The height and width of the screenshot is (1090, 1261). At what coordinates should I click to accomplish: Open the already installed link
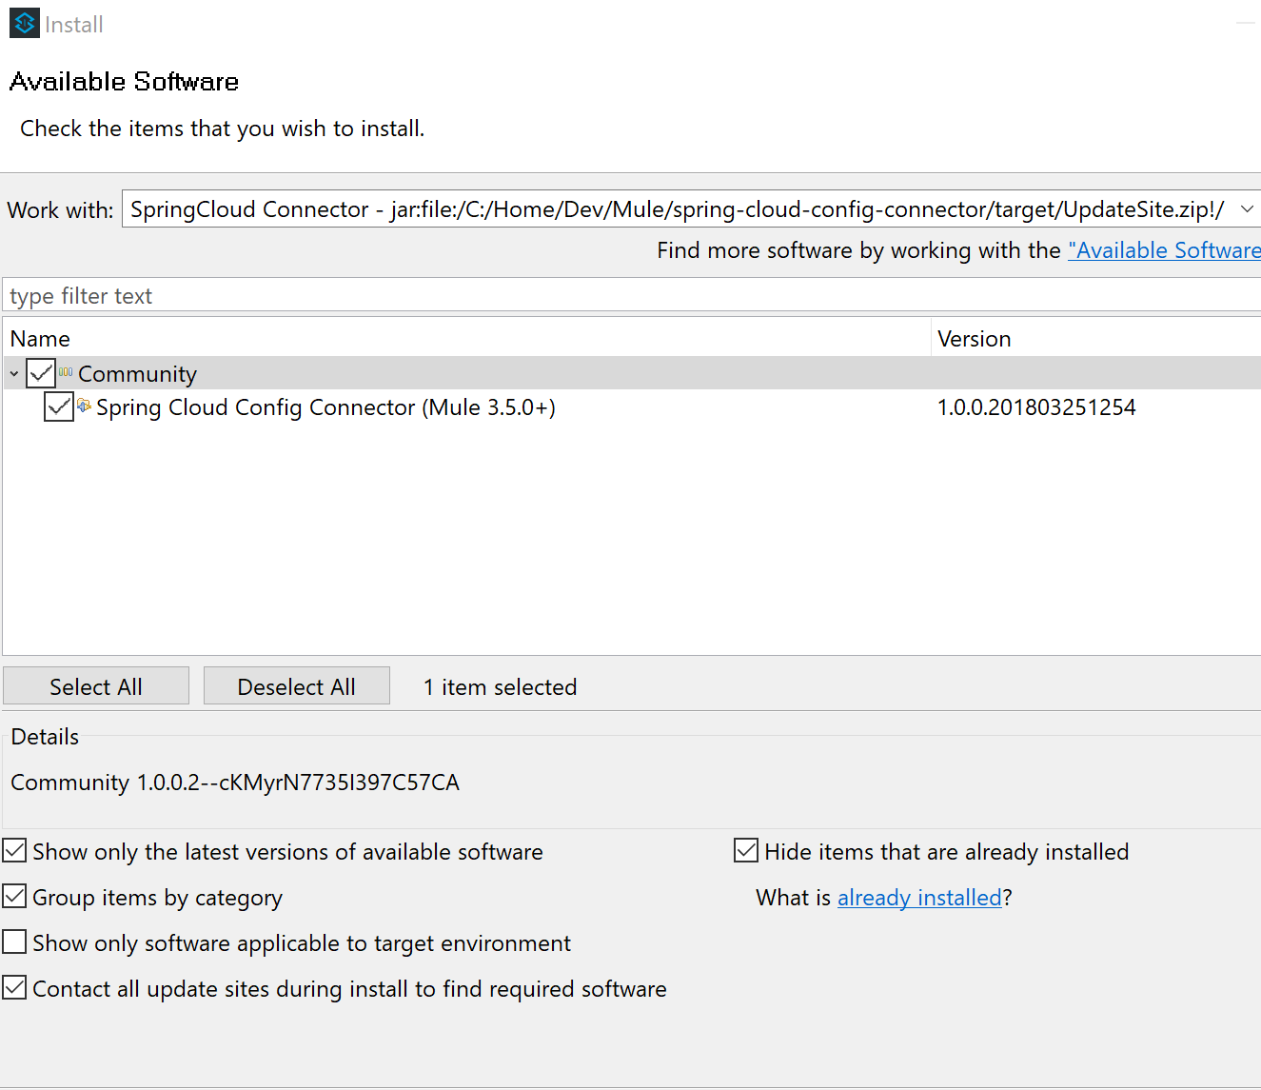(919, 898)
